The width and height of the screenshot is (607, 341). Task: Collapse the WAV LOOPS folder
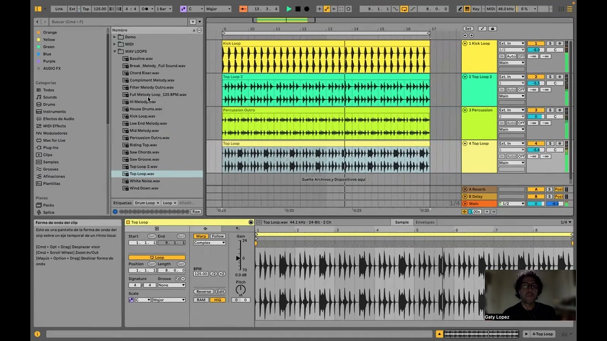115,51
